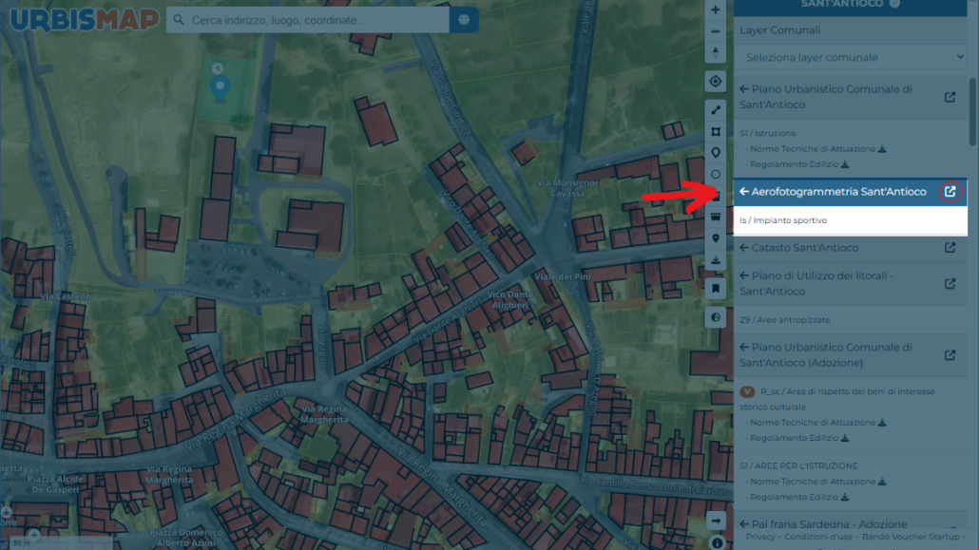Collapse side panel with right arrow
The width and height of the screenshot is (979, 550).
pos(716,521)
